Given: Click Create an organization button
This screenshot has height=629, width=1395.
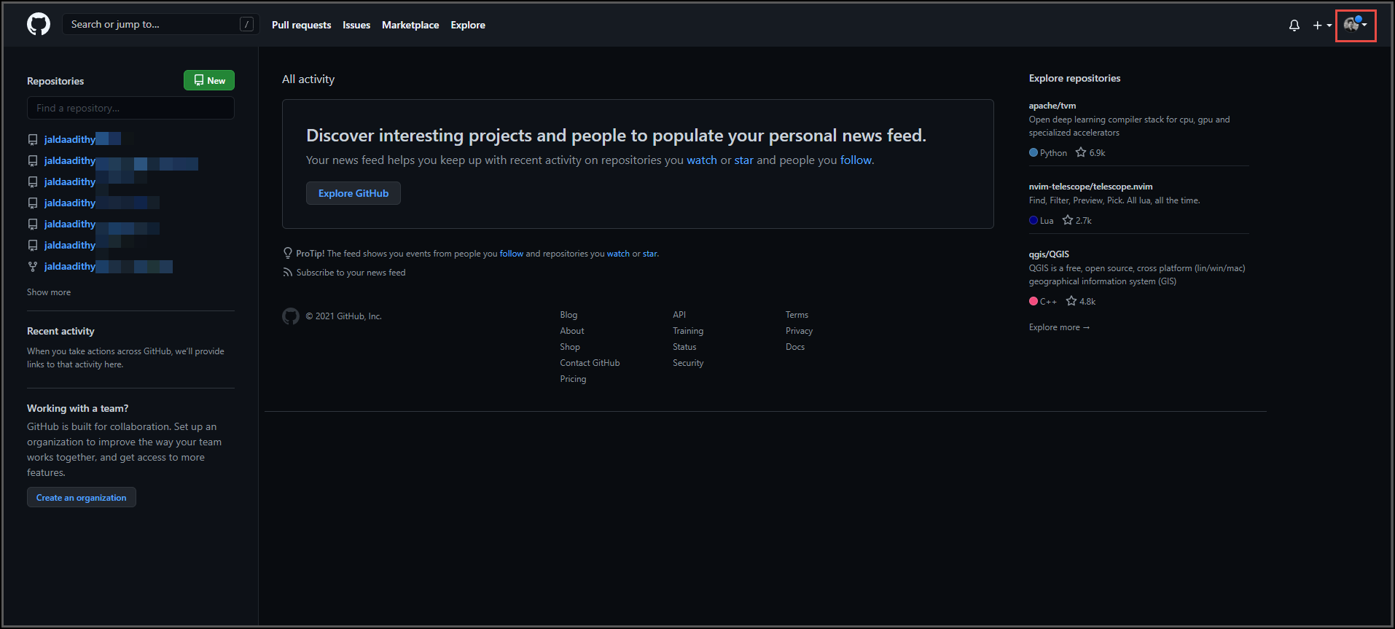Looking at the screenshot, I should pos(82,498).
